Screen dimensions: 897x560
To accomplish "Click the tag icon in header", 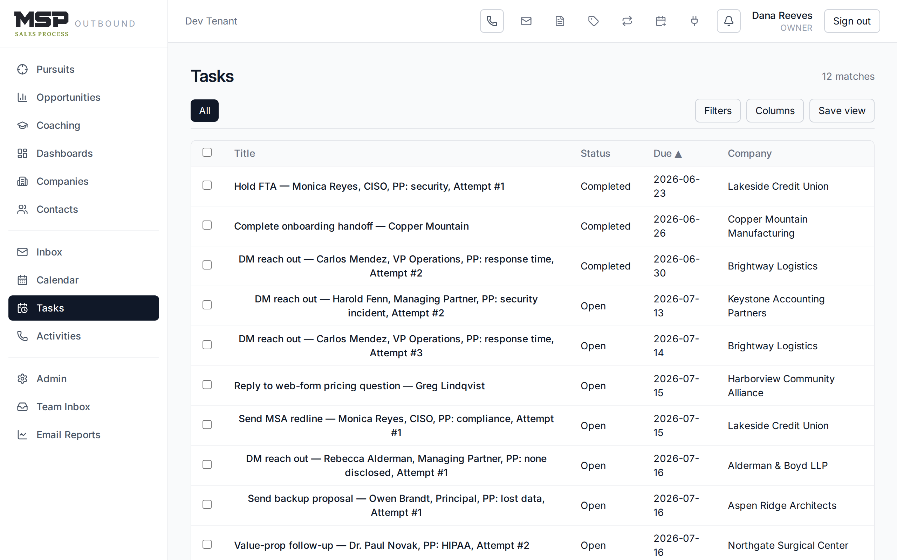I will click(x=594, y=21).
